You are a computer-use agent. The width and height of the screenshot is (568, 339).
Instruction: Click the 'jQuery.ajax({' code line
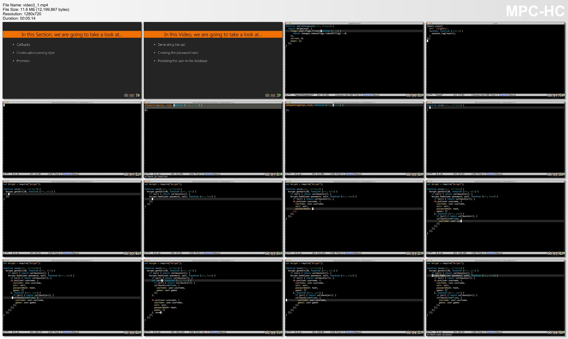[x=435, y=26]
